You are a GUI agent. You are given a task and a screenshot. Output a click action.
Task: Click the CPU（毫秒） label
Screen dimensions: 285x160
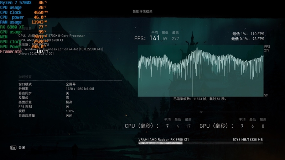[141, 126]
